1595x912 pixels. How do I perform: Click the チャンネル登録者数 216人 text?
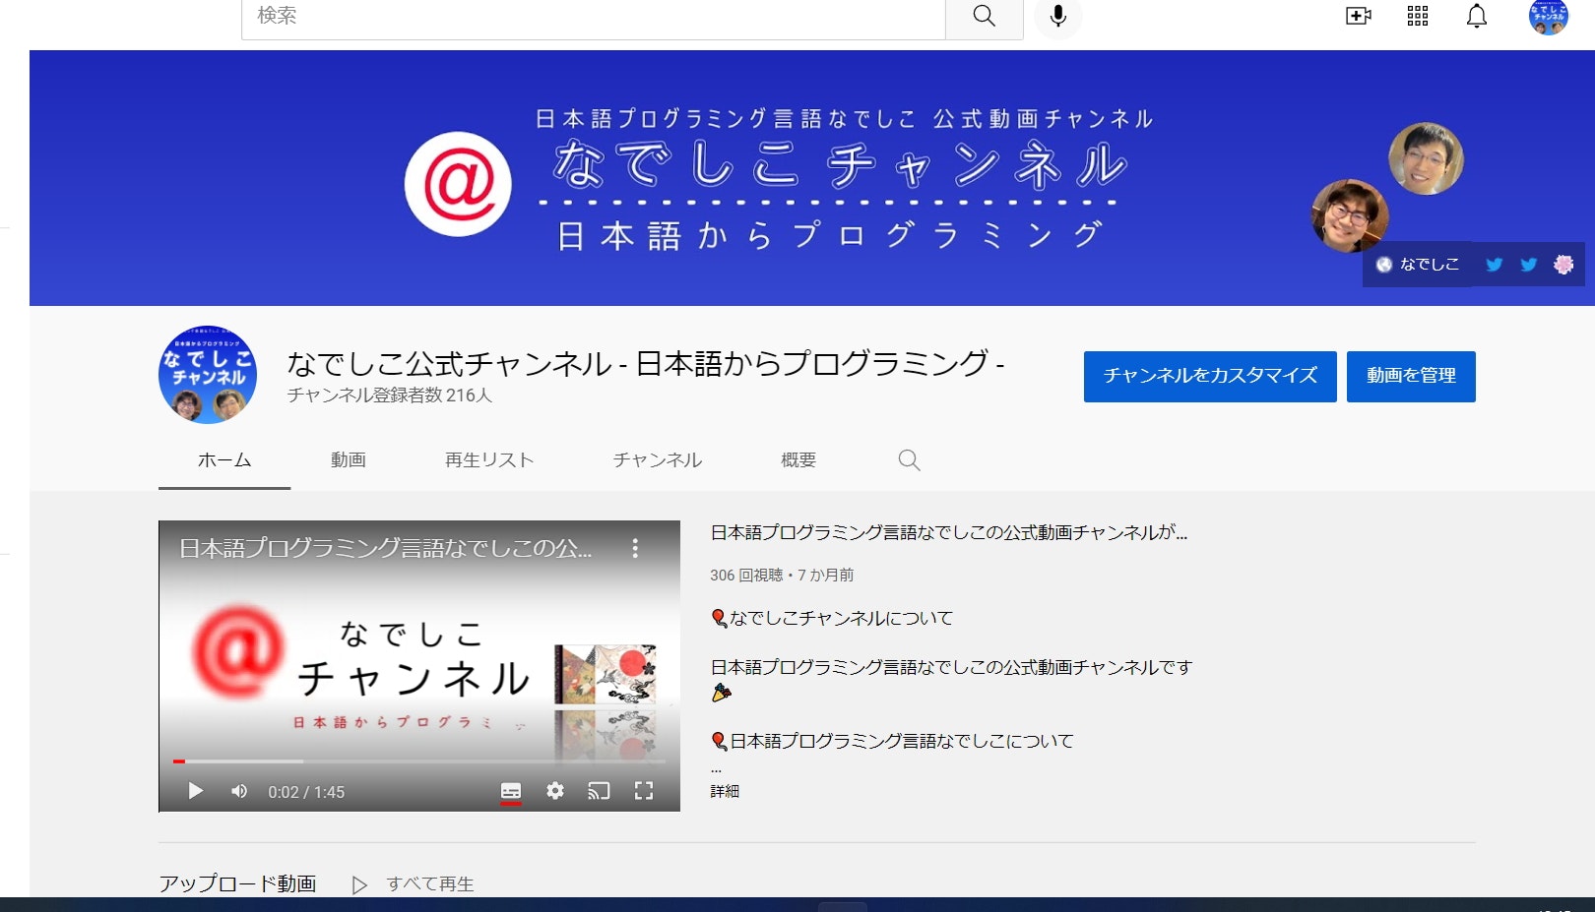click(x=389, y=395)
